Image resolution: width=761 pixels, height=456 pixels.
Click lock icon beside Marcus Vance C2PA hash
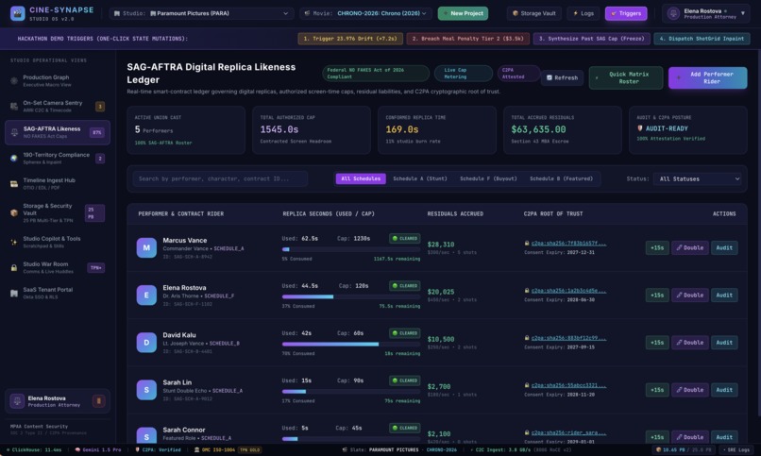(527, 243)
